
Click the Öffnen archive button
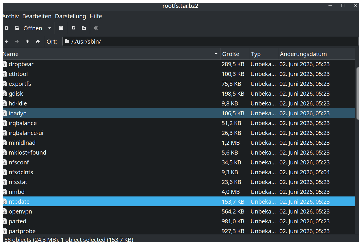tap(29, 28)
